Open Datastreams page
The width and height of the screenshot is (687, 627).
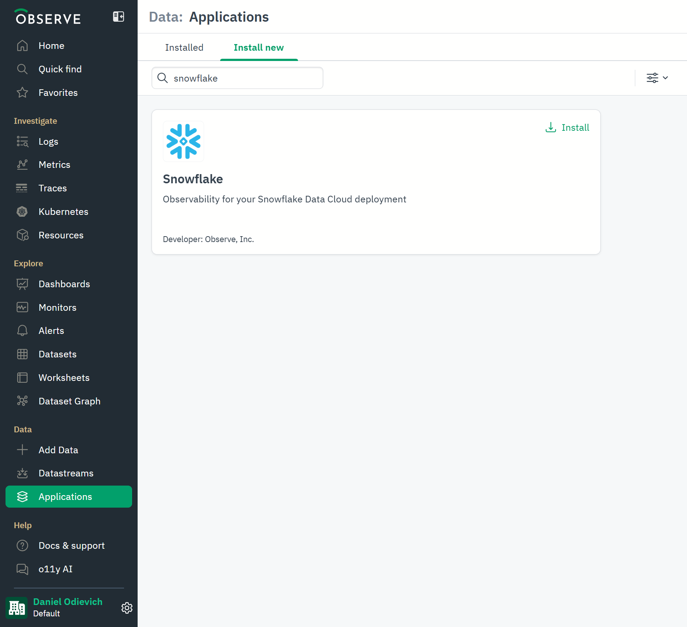click(x=66, y=473)
